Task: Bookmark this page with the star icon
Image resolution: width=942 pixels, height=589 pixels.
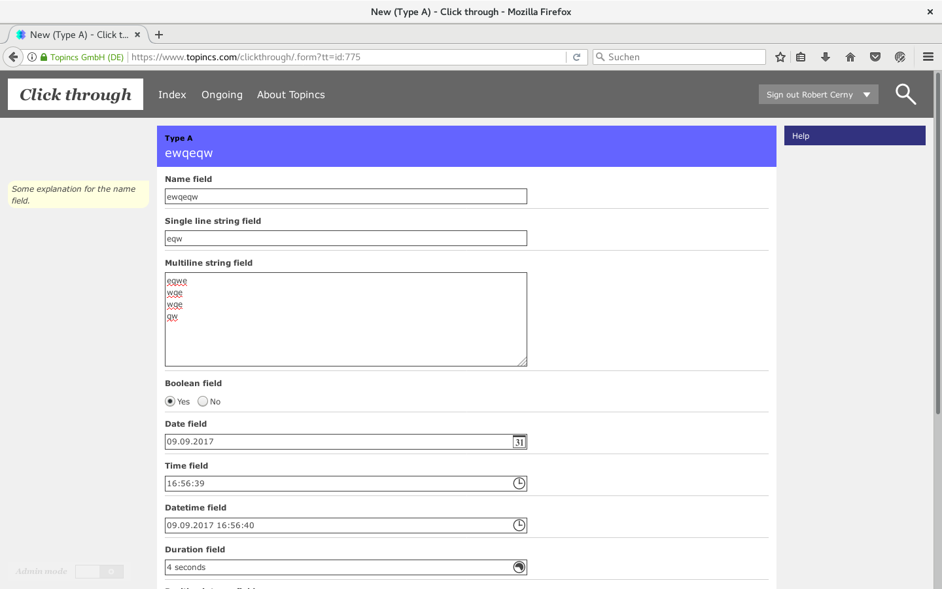Action: coord(780,57)
